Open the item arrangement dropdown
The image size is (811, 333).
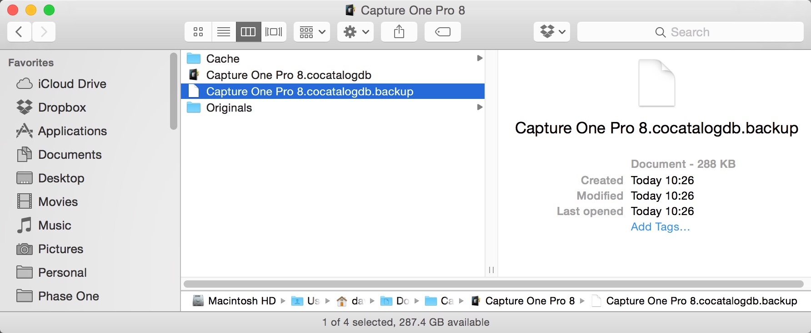click(x=312, y=32)
